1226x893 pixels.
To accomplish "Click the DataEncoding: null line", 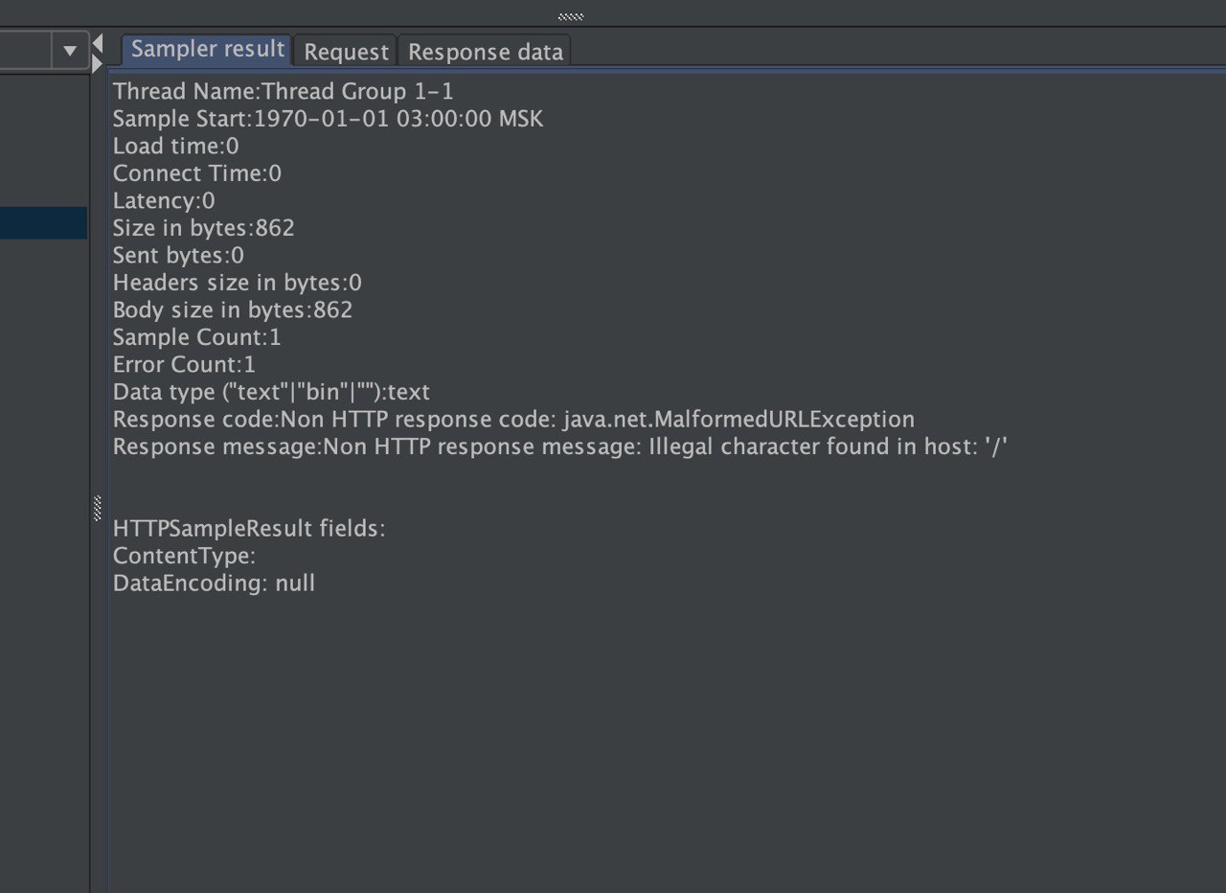I will point(214,584).
